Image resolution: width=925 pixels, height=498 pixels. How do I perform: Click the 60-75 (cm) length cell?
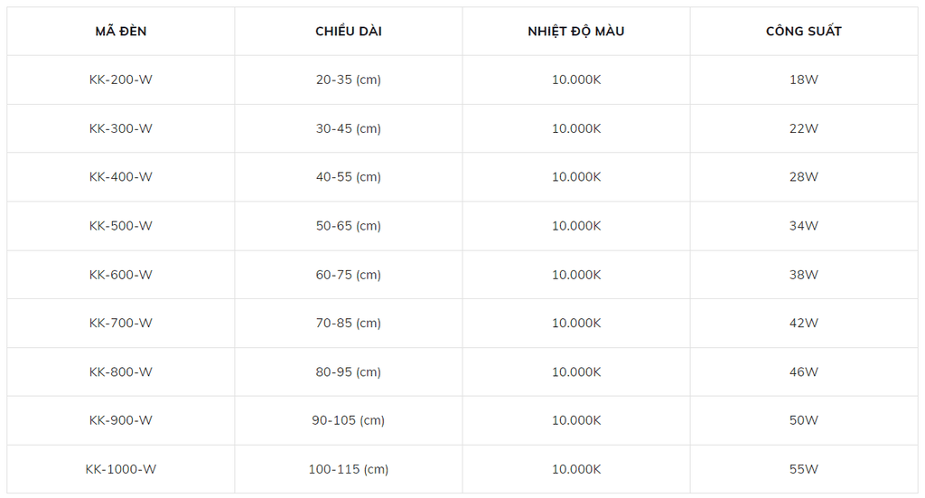349,275
